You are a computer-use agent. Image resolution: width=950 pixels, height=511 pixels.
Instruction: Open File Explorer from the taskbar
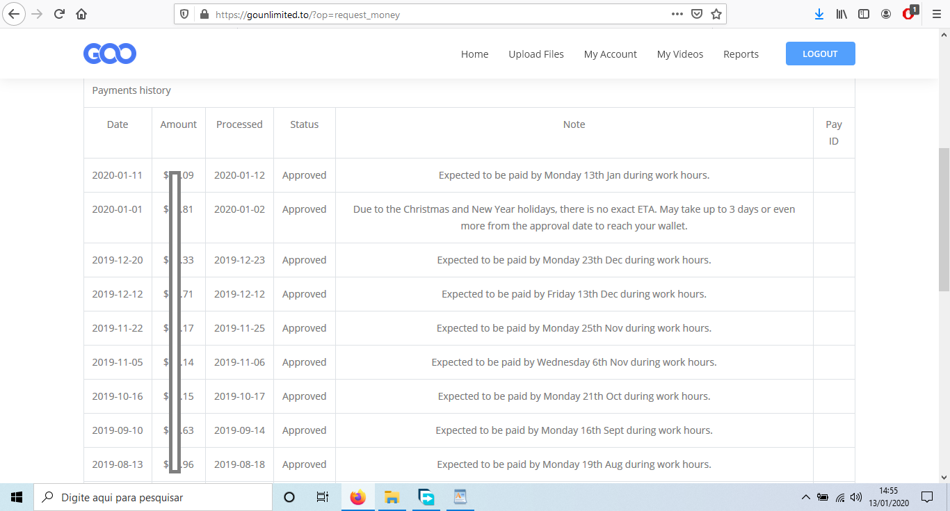[x=392, y=497]
